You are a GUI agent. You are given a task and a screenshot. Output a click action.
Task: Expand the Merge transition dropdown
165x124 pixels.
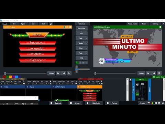87,43
